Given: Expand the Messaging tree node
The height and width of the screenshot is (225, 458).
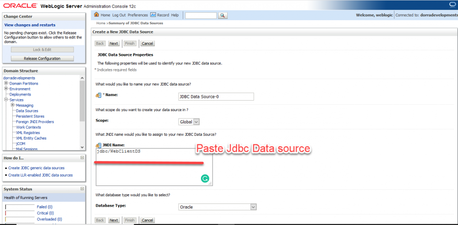Looking at the screenshot, I should [x=13, y=106].
